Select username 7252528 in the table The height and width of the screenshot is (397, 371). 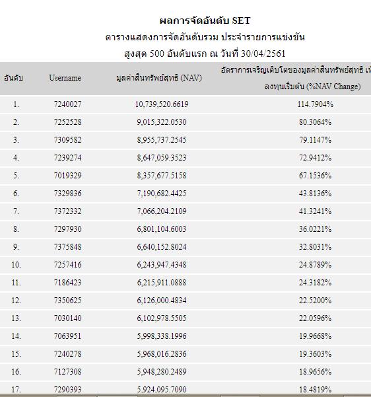pyautogui.click(x=67, y=122)
